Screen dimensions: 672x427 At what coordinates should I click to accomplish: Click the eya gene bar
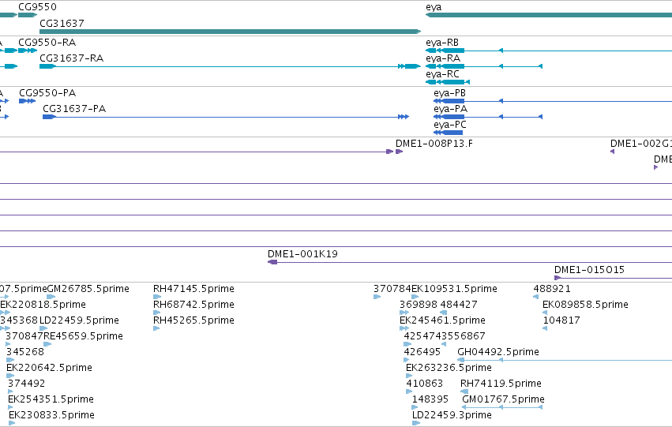click(x=549, y=15)
